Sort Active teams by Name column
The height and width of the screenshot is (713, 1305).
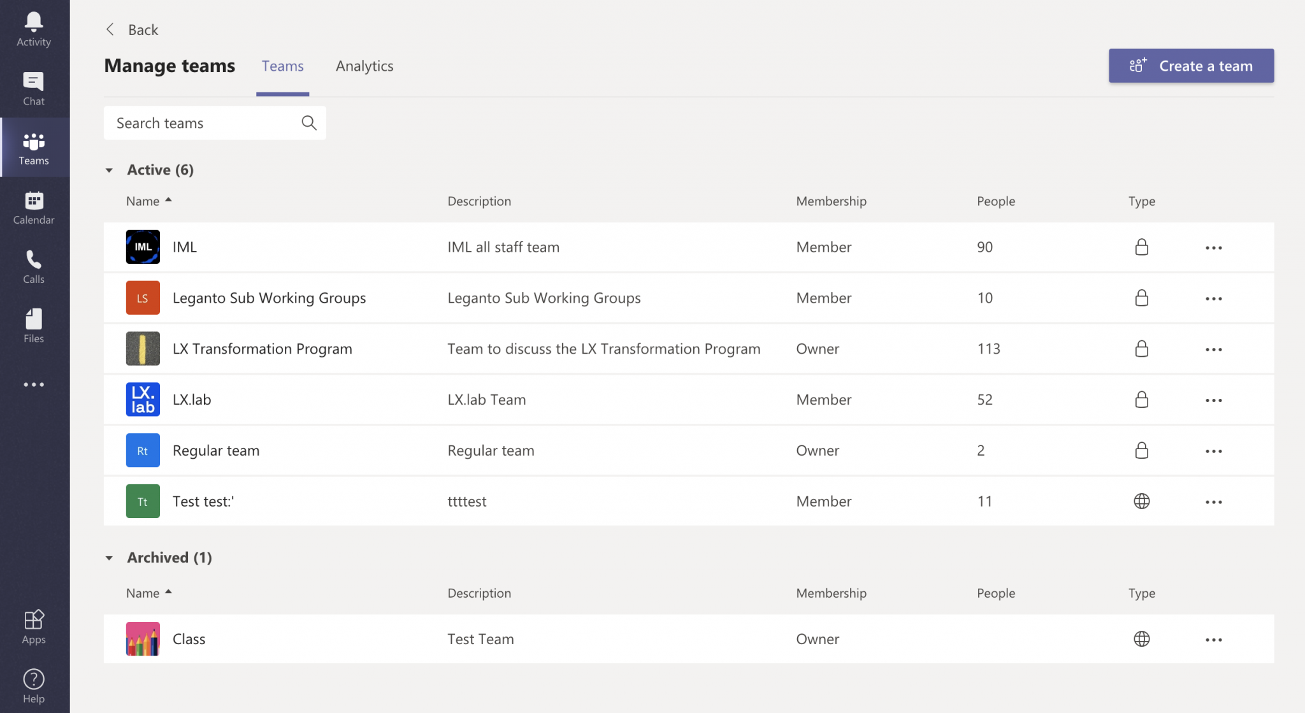(x=149, y=201)
